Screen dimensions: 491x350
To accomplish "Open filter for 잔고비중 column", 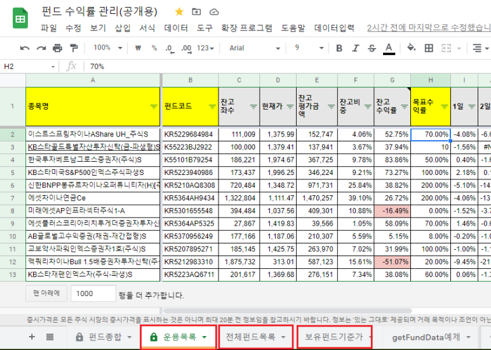I will (368, 107).
